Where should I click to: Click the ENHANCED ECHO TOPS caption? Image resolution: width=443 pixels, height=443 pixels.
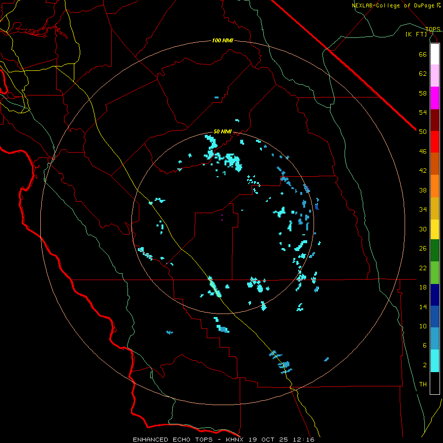click(173, 440)
